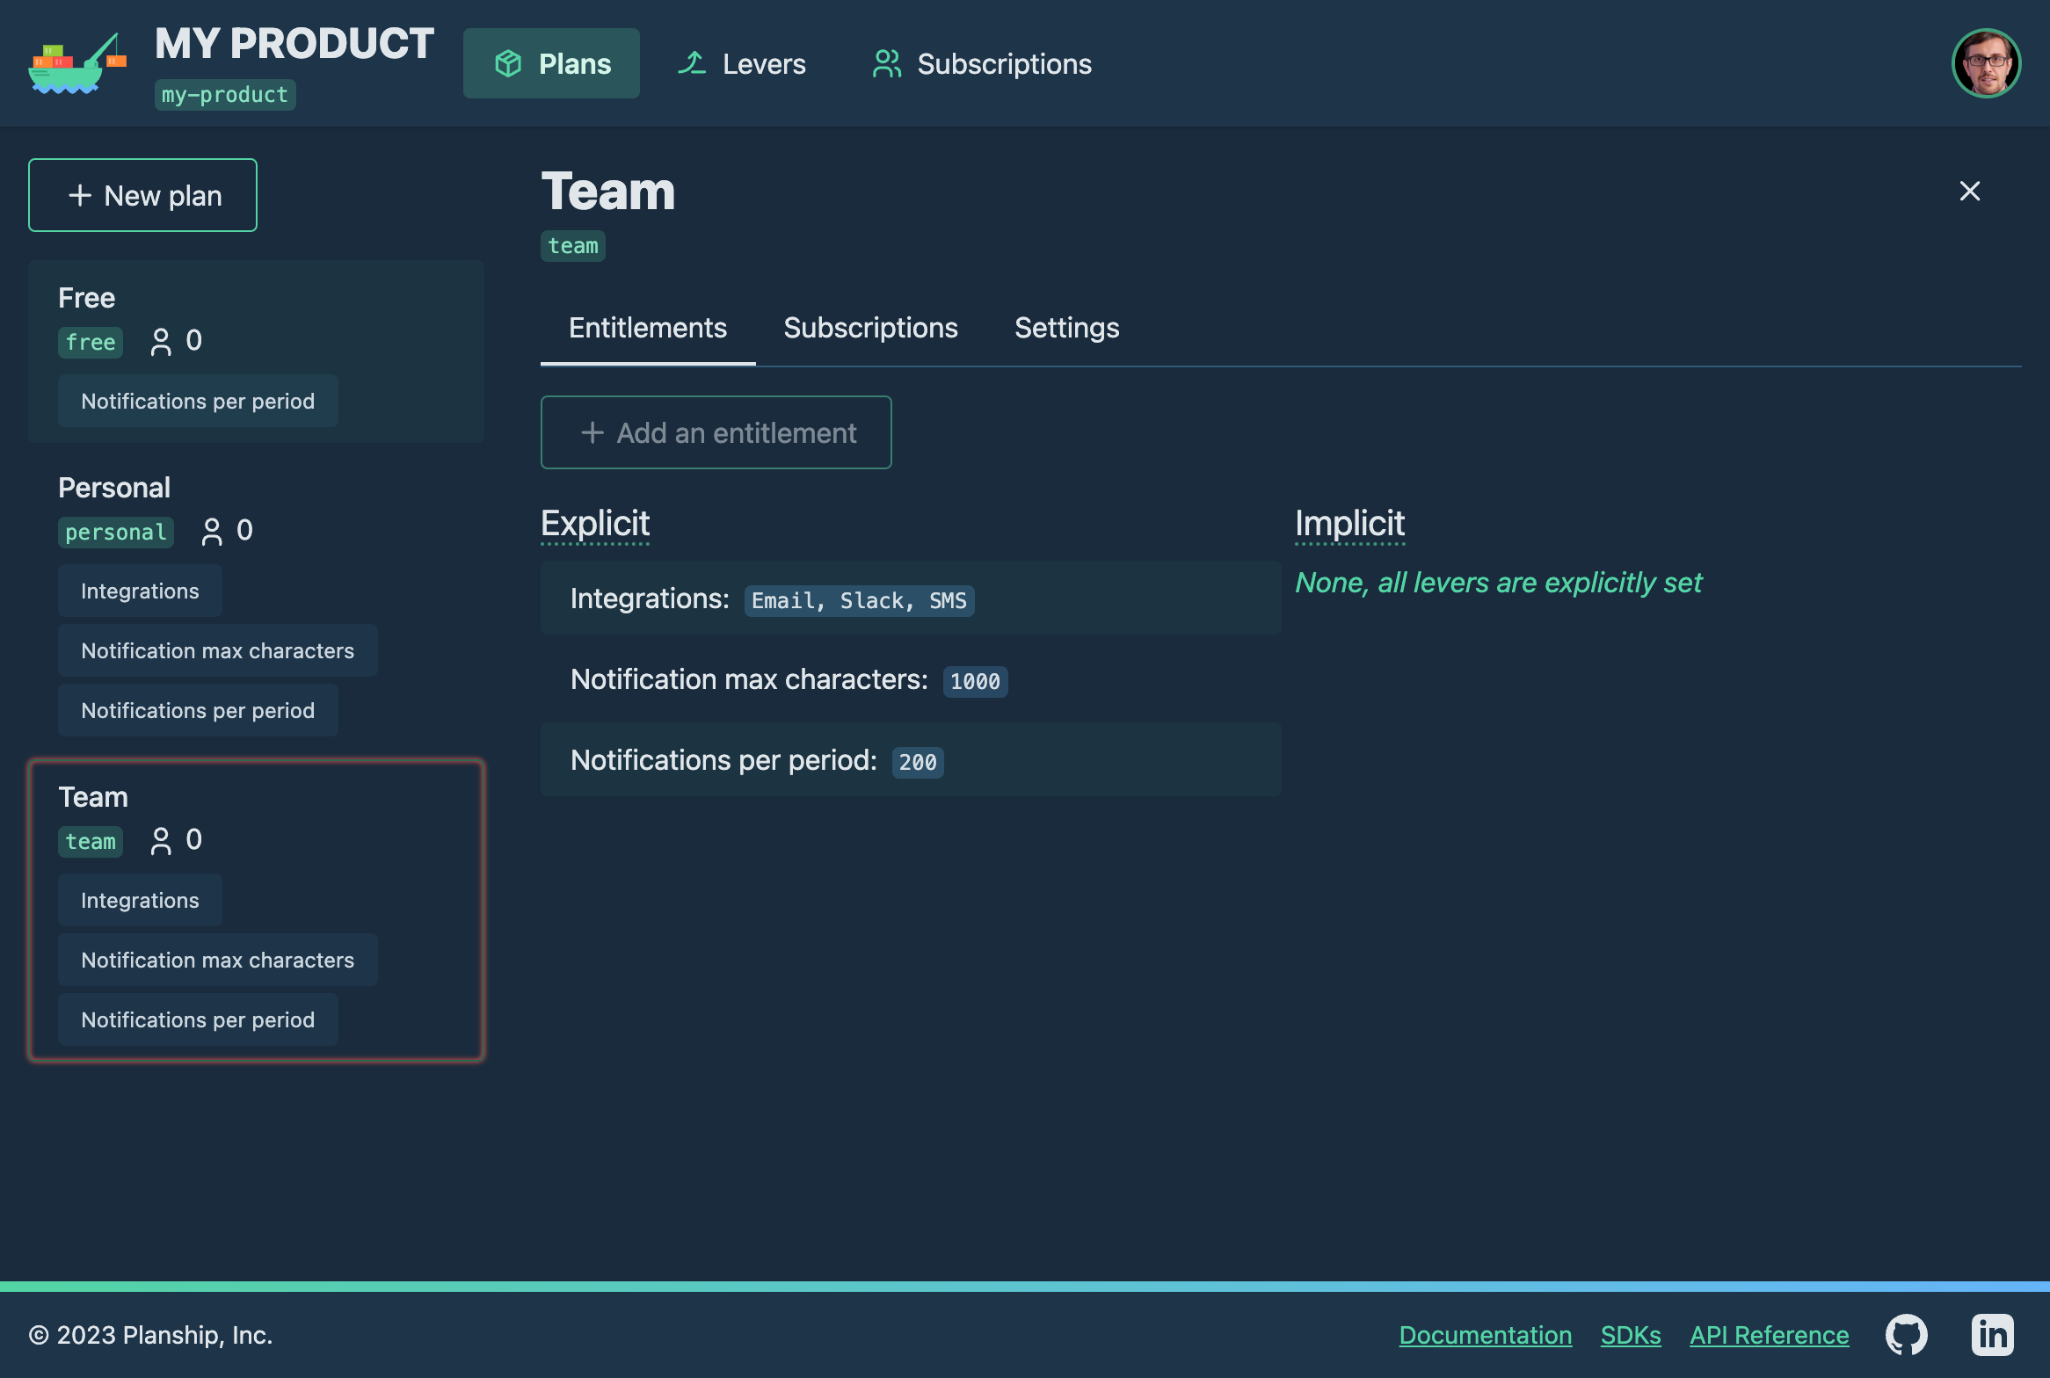Click the Add an entitlement button
The height and width of the screenshot is (1378, 2050).
tap(715, 432)
